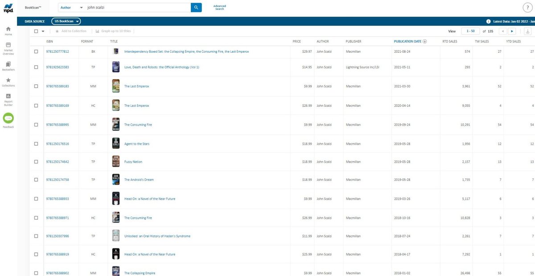Go to Home in sidebar
Viewport: 535px width, 276px height.
click(8, 31)
